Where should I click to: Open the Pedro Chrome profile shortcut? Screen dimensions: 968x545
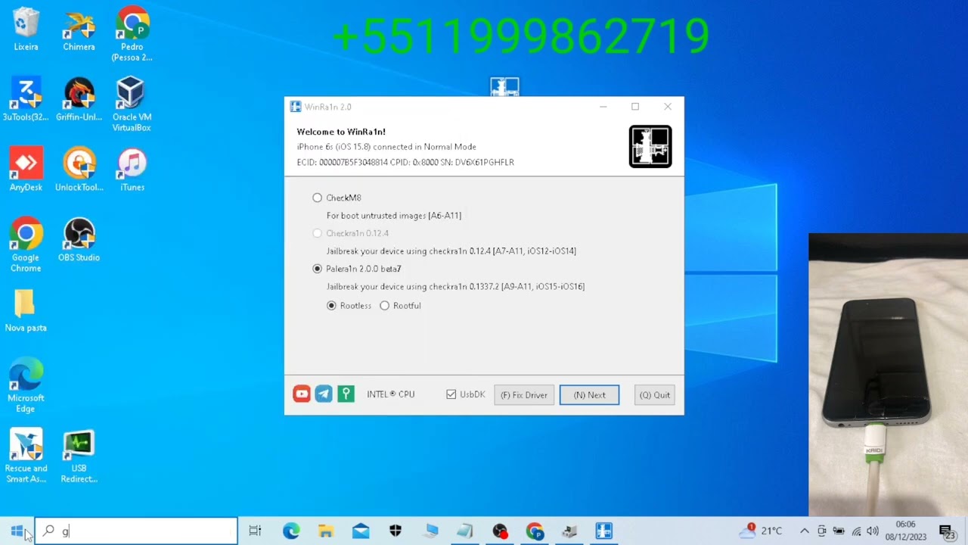(132, 35)
